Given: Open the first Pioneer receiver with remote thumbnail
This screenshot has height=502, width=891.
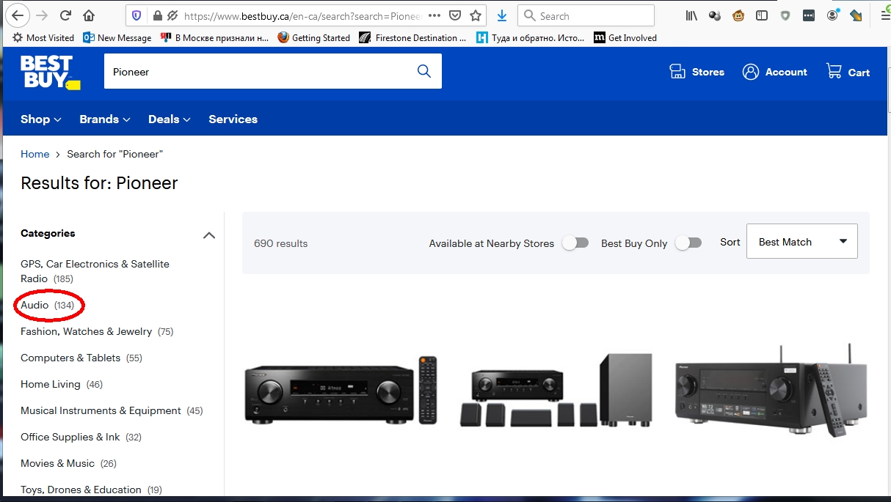Looking at the screenshot, I should (341, 390).
